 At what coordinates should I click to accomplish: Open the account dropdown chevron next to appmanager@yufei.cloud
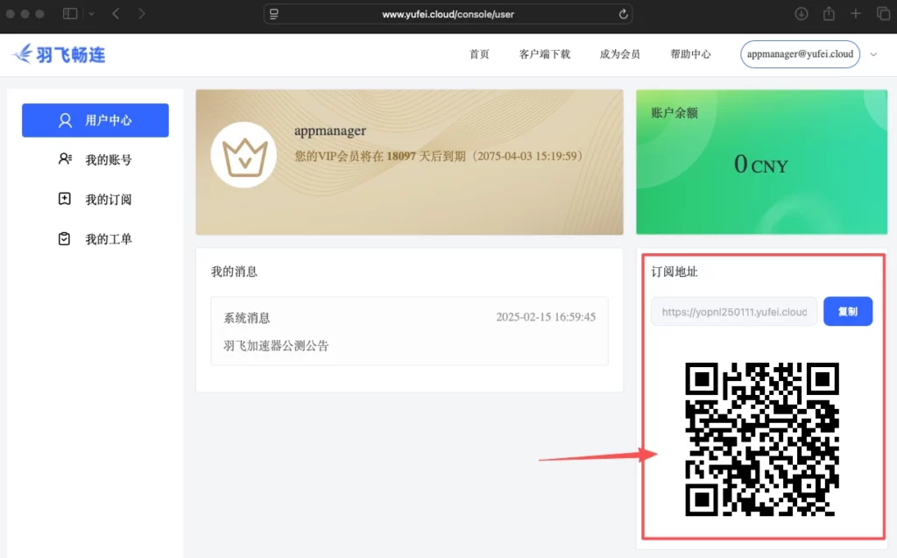[x=873, y=53]
